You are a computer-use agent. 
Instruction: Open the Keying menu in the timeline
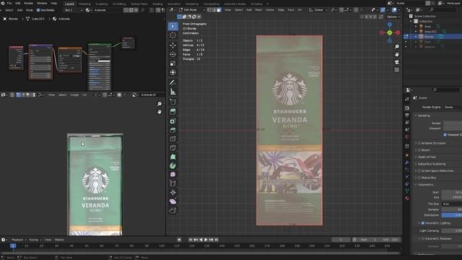point(35,240)
